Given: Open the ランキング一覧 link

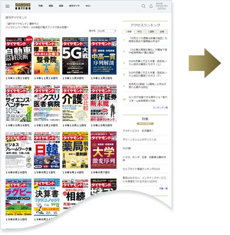Looking at the screenshot, I should coord(160,108).
